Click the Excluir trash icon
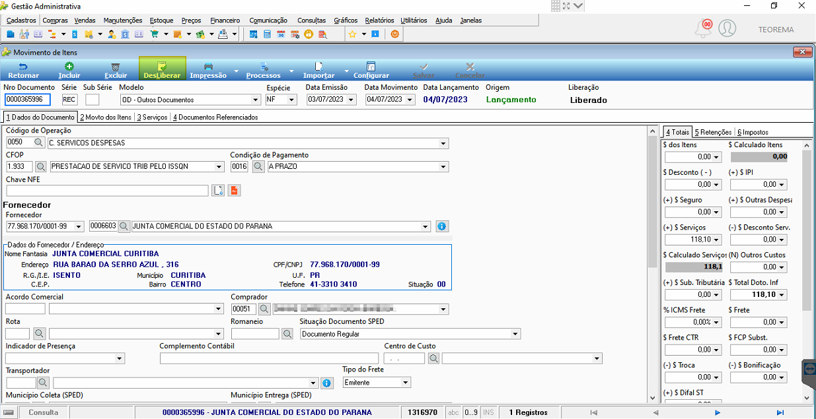Image resolution: width=816 pixels, height=419 pixels. coord(116,66)
